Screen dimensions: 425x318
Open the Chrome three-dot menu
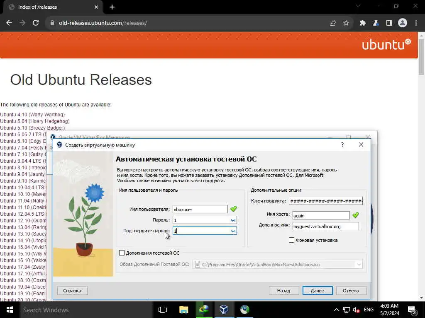[416, 23]
